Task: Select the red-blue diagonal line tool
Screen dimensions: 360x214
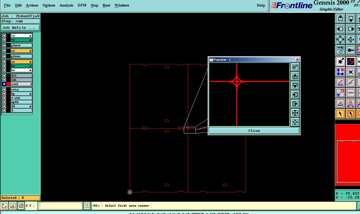Action: (351, 82)
